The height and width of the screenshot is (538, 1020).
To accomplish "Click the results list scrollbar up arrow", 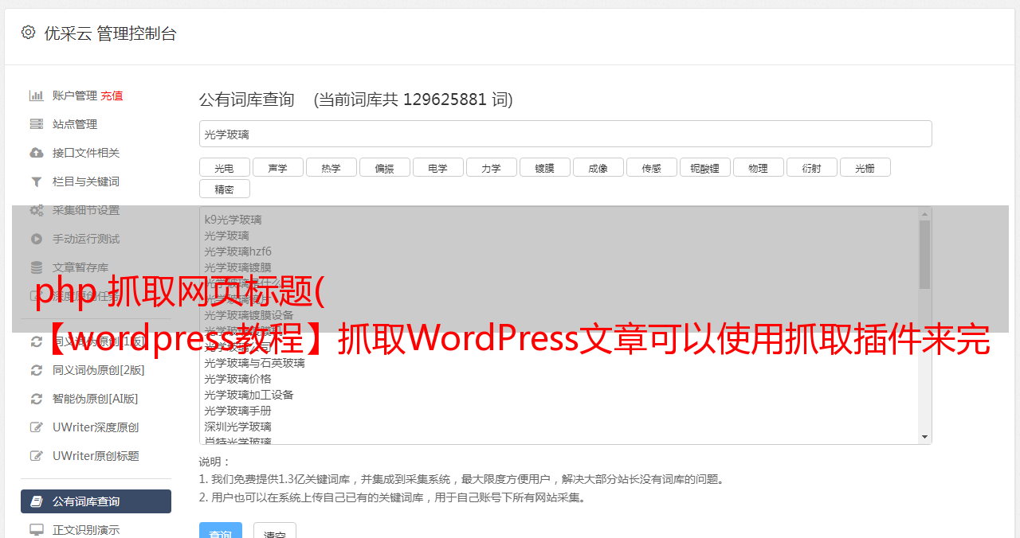I will (x=924, y=214).
